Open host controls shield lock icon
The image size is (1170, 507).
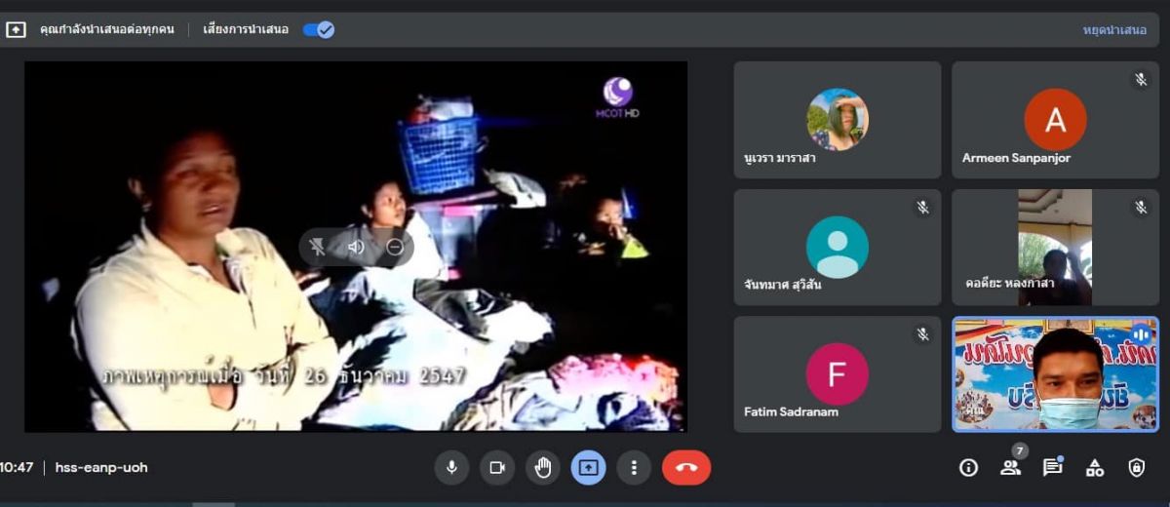click(1137, 468)
